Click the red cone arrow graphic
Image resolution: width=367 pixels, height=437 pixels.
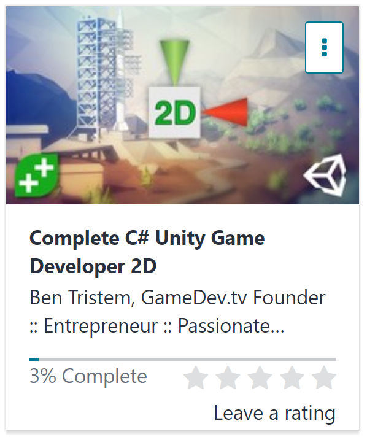[x=225, y=112]
